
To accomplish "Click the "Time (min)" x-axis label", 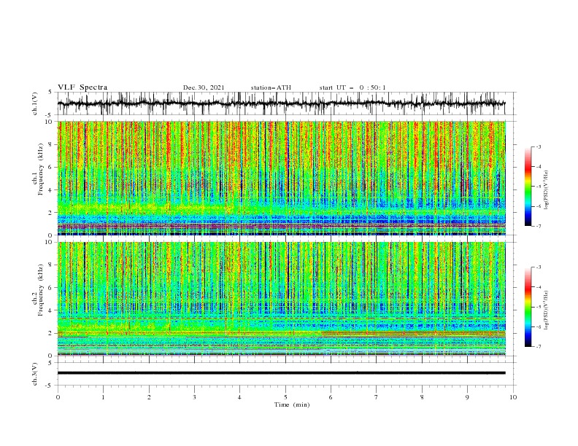I will pyautogui.click(x=292, y=404).
